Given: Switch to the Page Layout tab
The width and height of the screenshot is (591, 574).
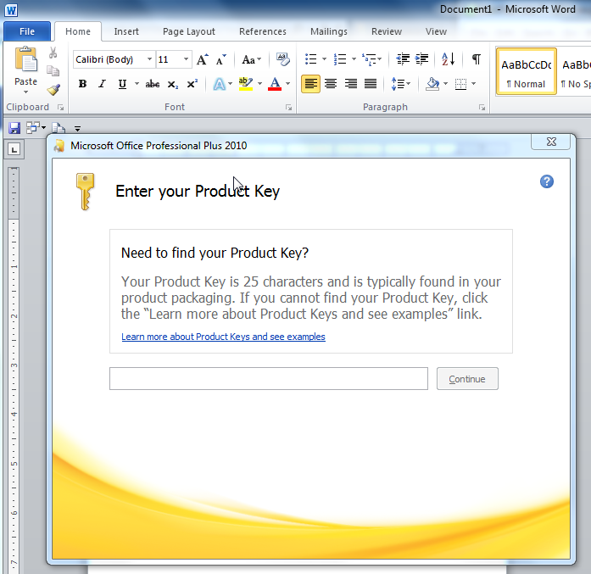Looking at the screenshot, I should click(189, 31).
